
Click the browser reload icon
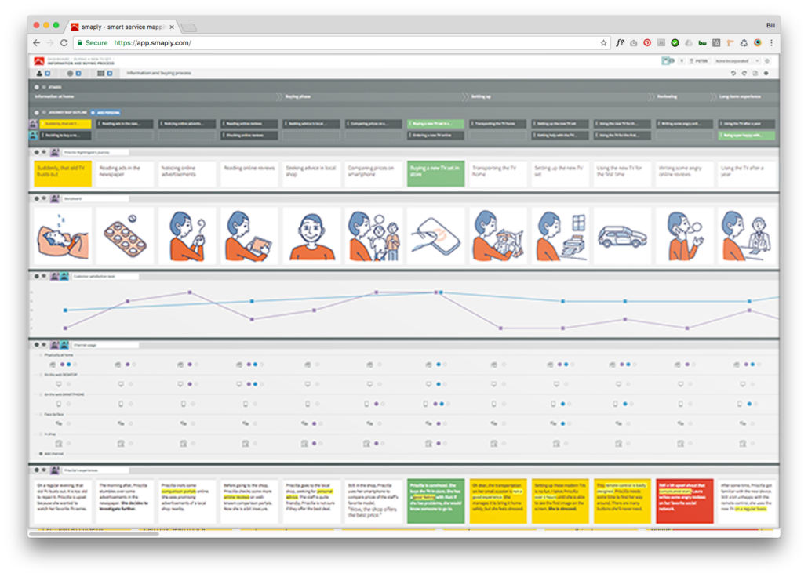tap(64, 43)
